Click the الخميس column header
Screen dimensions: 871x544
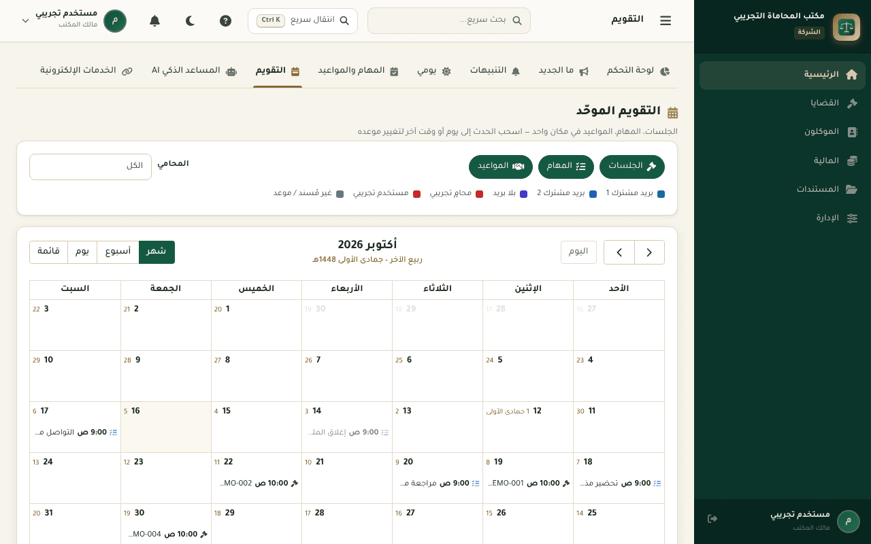tap(257, 289)
